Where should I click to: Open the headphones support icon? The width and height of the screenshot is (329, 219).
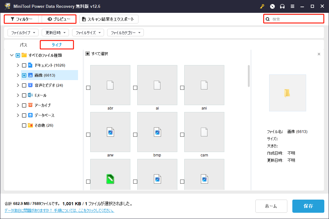pyautogui.click(x=282, y=6)
